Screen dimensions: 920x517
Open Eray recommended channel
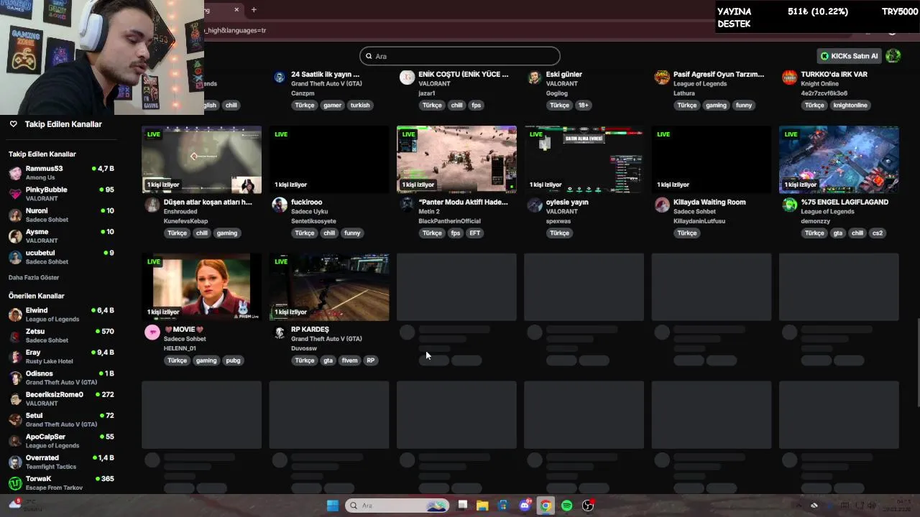(x=61, y=356)
